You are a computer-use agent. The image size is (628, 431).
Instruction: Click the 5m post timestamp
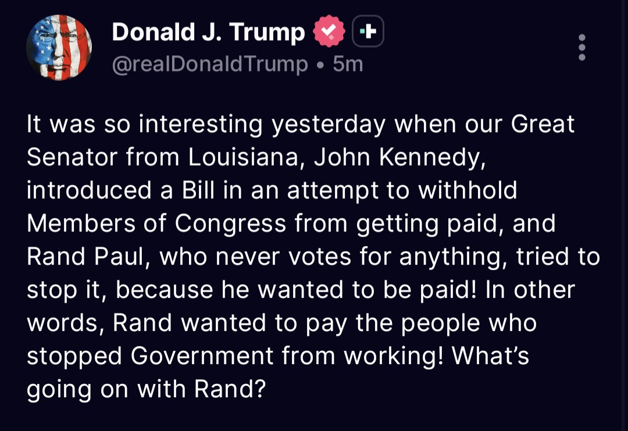348,63
